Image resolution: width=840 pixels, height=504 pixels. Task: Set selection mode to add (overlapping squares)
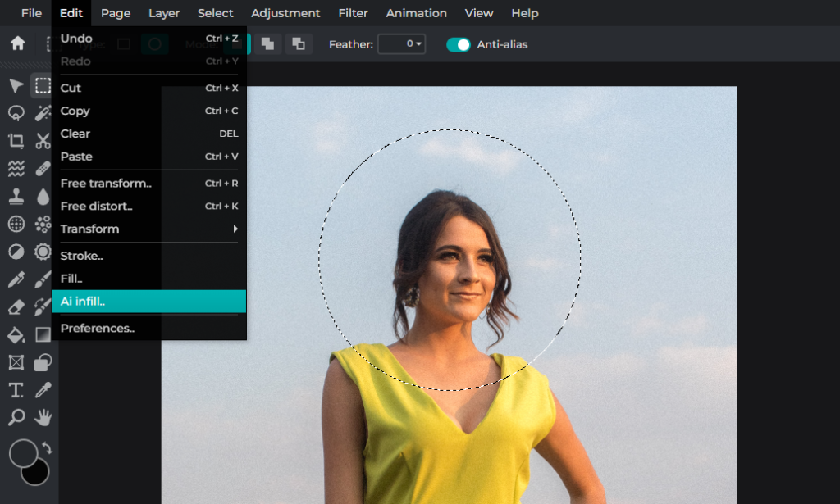(267, 44)
